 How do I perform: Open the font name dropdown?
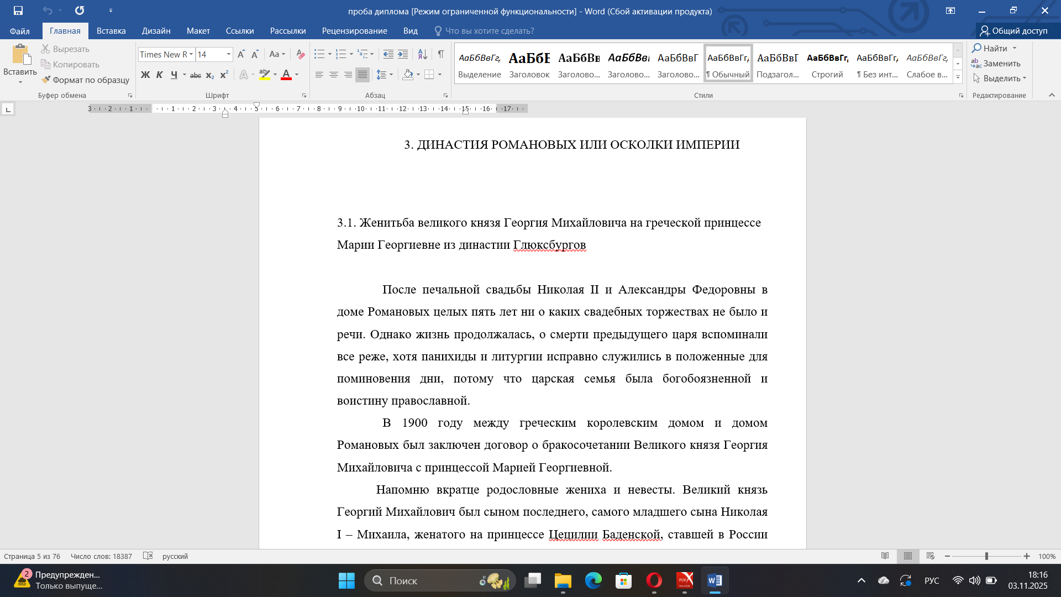click(191, 54)
